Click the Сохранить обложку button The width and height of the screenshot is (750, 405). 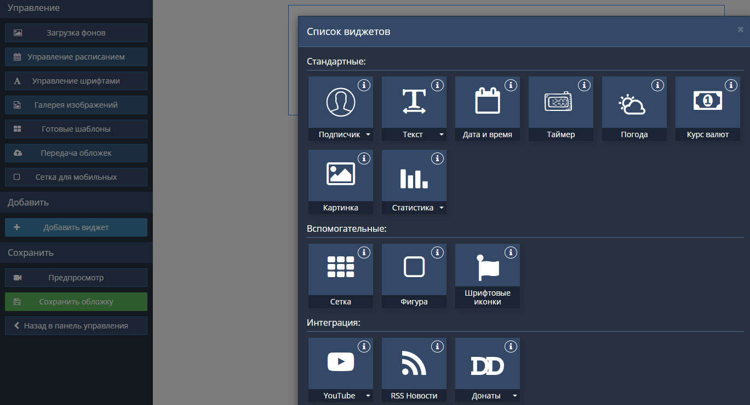click(76, 302)
